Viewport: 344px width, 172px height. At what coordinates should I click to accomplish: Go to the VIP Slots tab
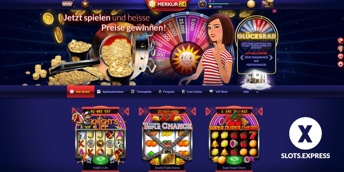(218, 92)
